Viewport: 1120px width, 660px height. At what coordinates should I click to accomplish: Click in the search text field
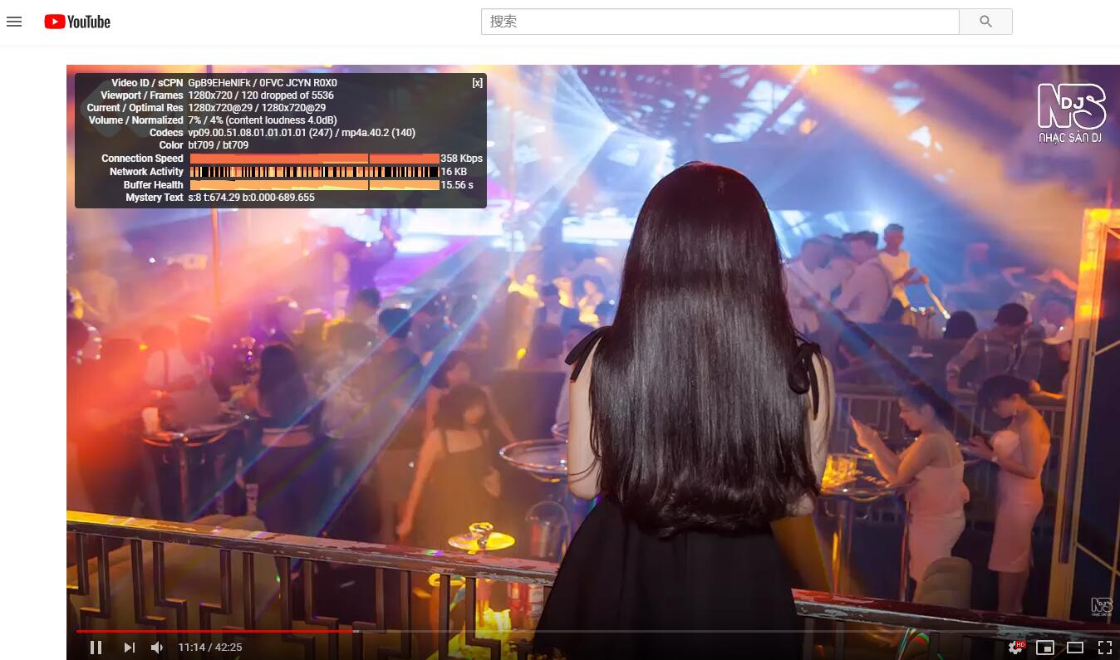(720, 22)
